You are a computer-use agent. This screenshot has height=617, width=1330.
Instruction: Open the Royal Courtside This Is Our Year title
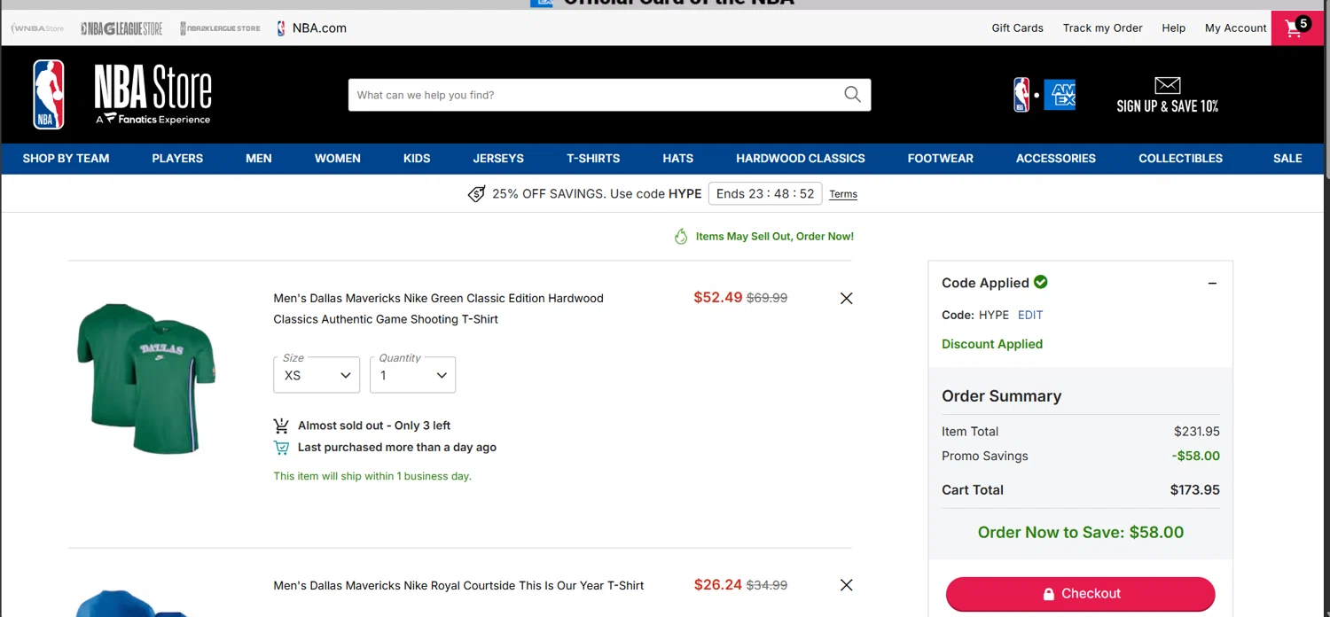coord(458,585)
